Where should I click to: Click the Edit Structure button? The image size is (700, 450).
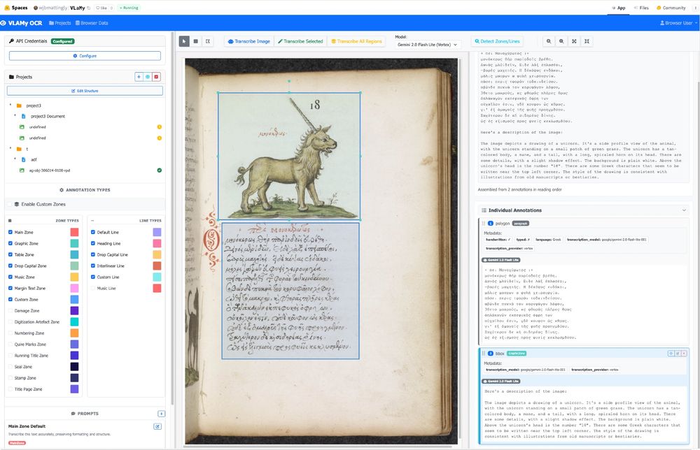point(85,91)
